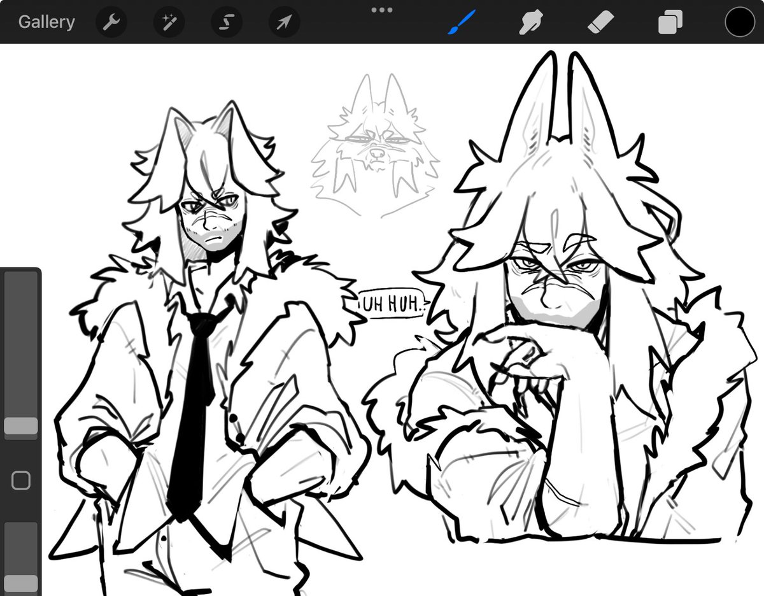This screenshot has width=764, height=596.
Task: Tap the active color swatch to pick a new color
Action: tap(739, 21)
